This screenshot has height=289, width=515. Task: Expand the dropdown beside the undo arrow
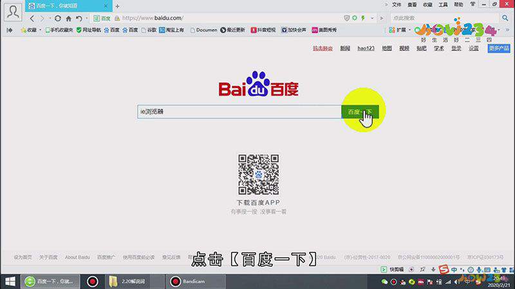click(86, 19)
